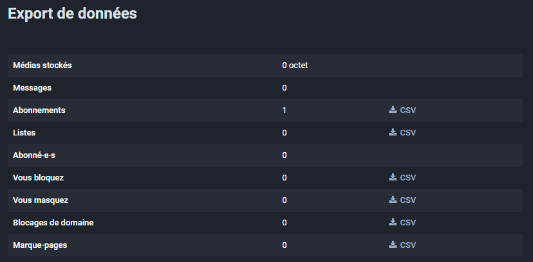Export blocked accounts using the CSV link
The image size is (533, 262).
click(408, 178)
